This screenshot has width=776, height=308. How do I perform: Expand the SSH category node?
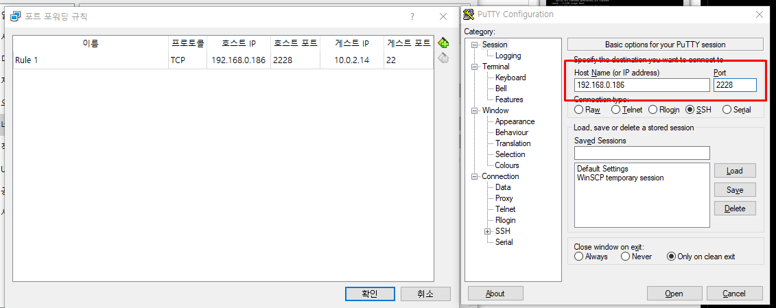488,231
